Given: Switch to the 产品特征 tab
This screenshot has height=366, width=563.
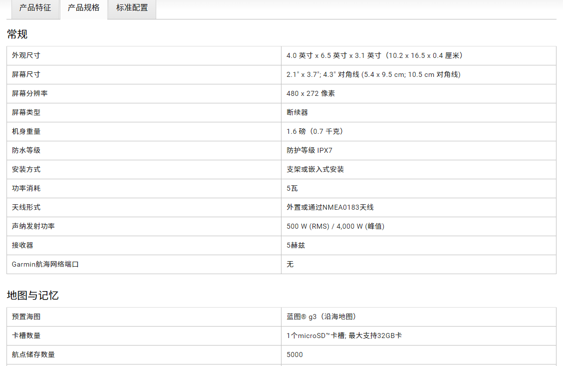Looking at the screenshot, I should point(35,8).
